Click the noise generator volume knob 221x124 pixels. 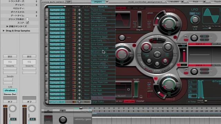[122, 54]
